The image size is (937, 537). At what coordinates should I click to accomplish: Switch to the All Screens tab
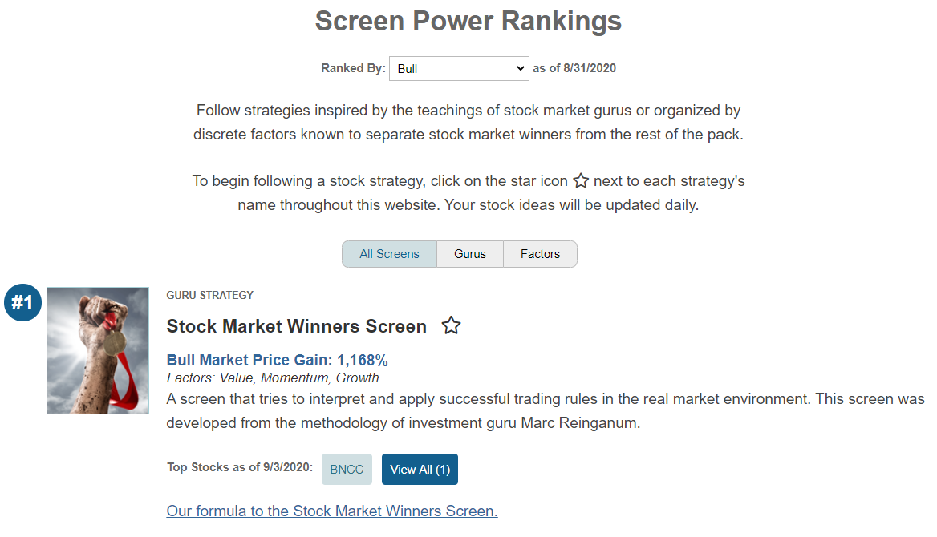point(389,254)
